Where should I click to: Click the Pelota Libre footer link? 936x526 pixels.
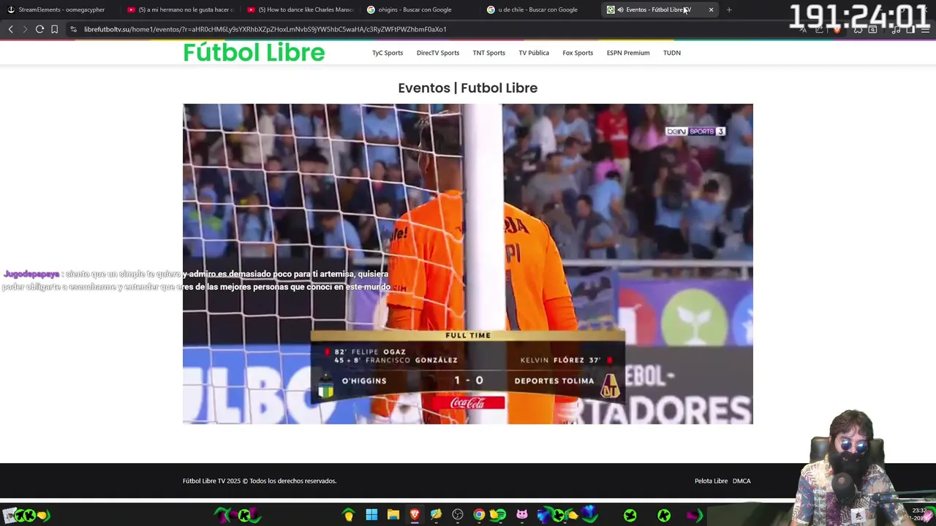pyautogui.click(x=711, y=481)
